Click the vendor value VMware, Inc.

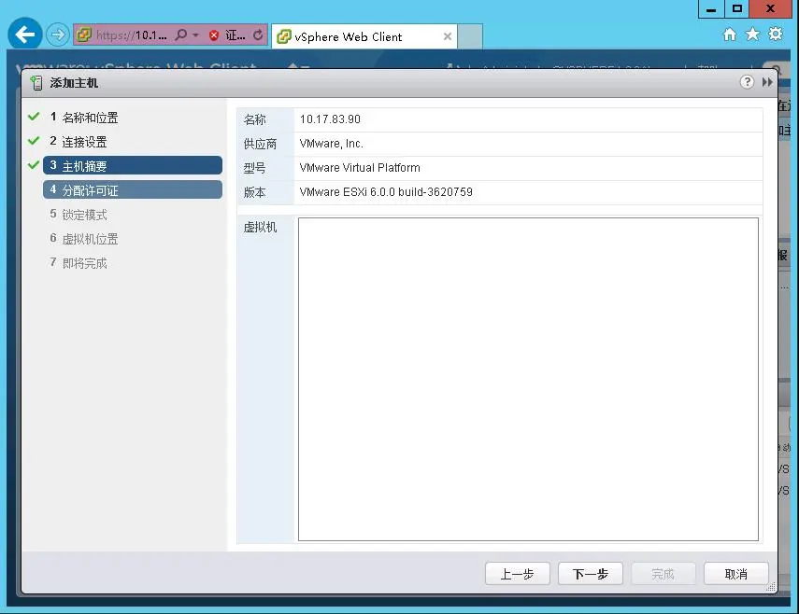pyautogui.click(x=331, y=144)
